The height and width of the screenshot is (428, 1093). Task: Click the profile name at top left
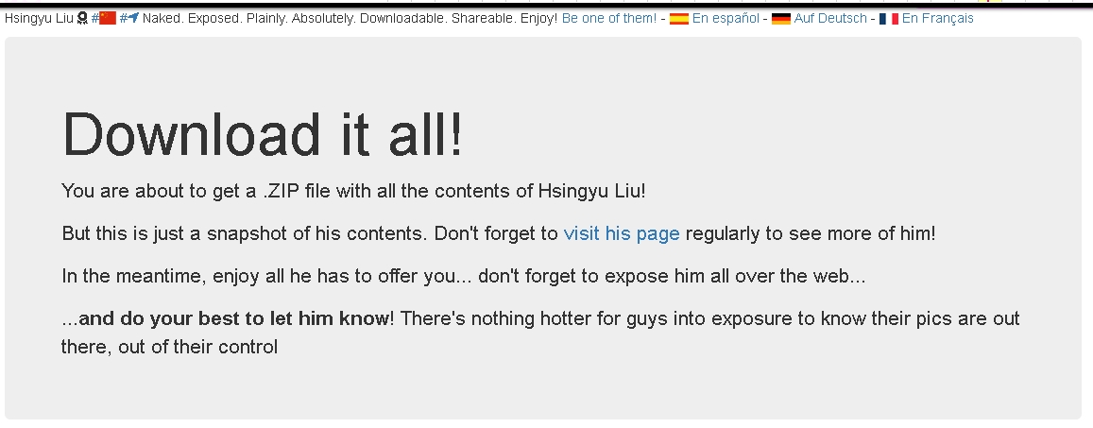coord(39,19)
